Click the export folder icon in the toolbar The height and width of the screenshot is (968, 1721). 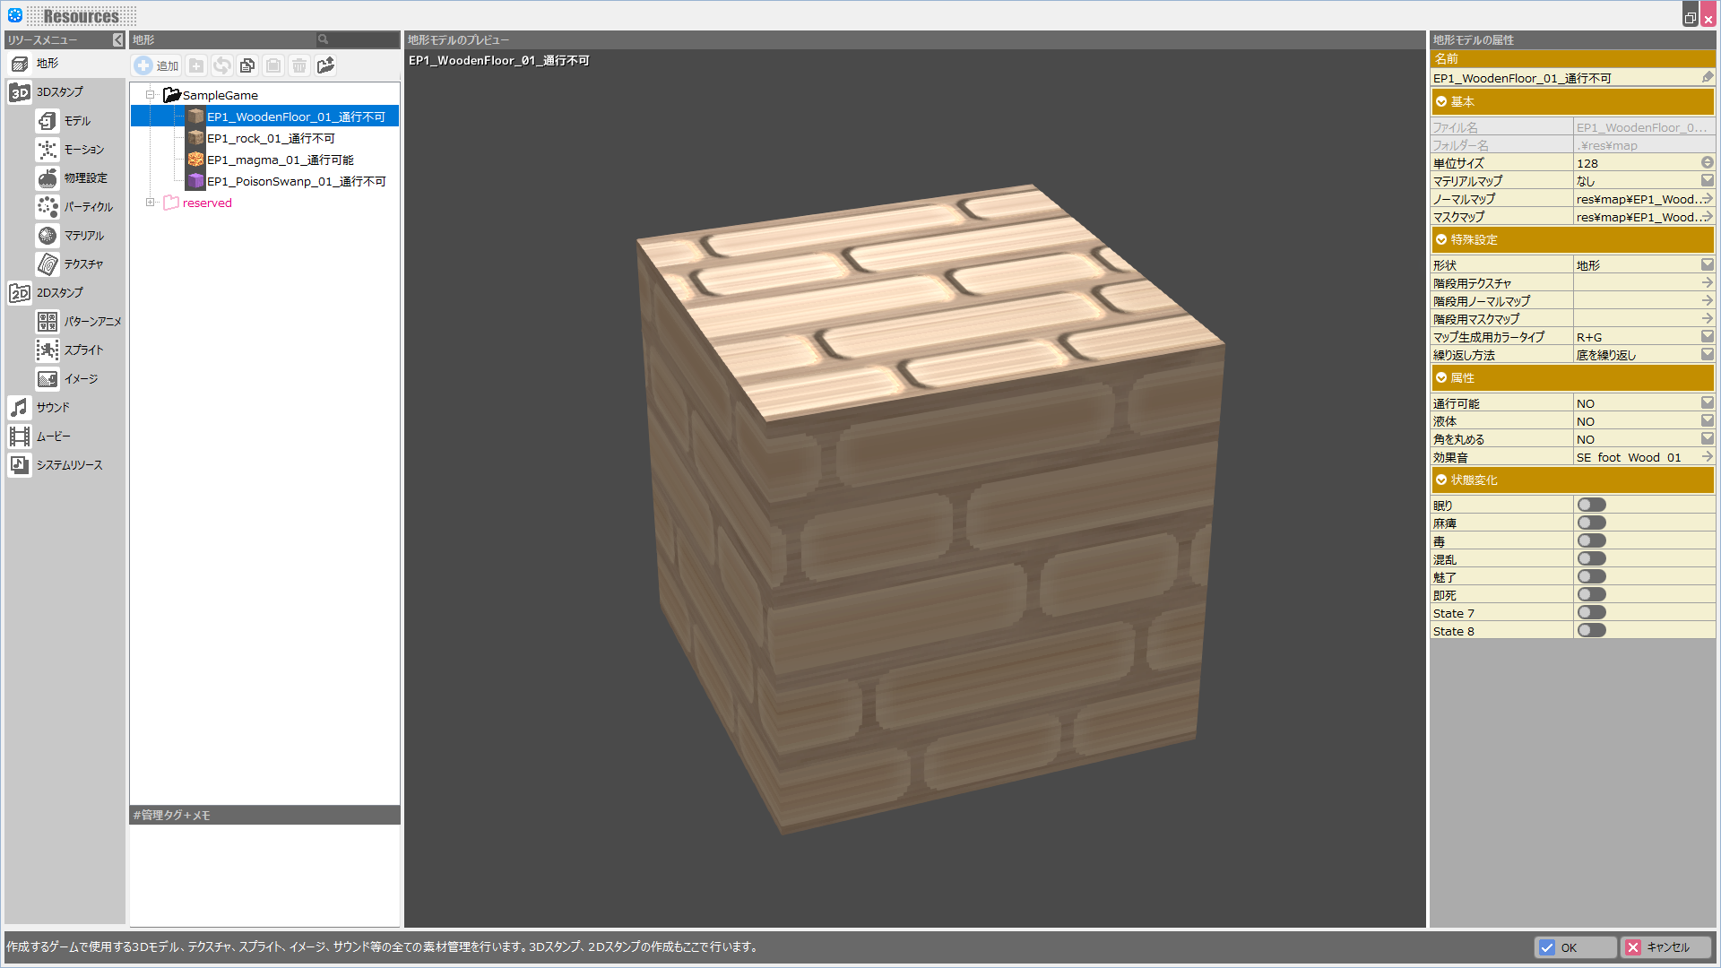(x=325, y=65)
